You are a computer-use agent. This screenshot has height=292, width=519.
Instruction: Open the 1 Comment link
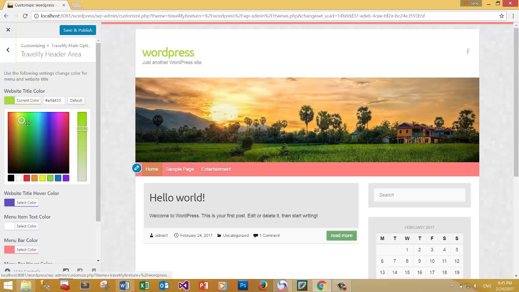click(x=270, y=236)
